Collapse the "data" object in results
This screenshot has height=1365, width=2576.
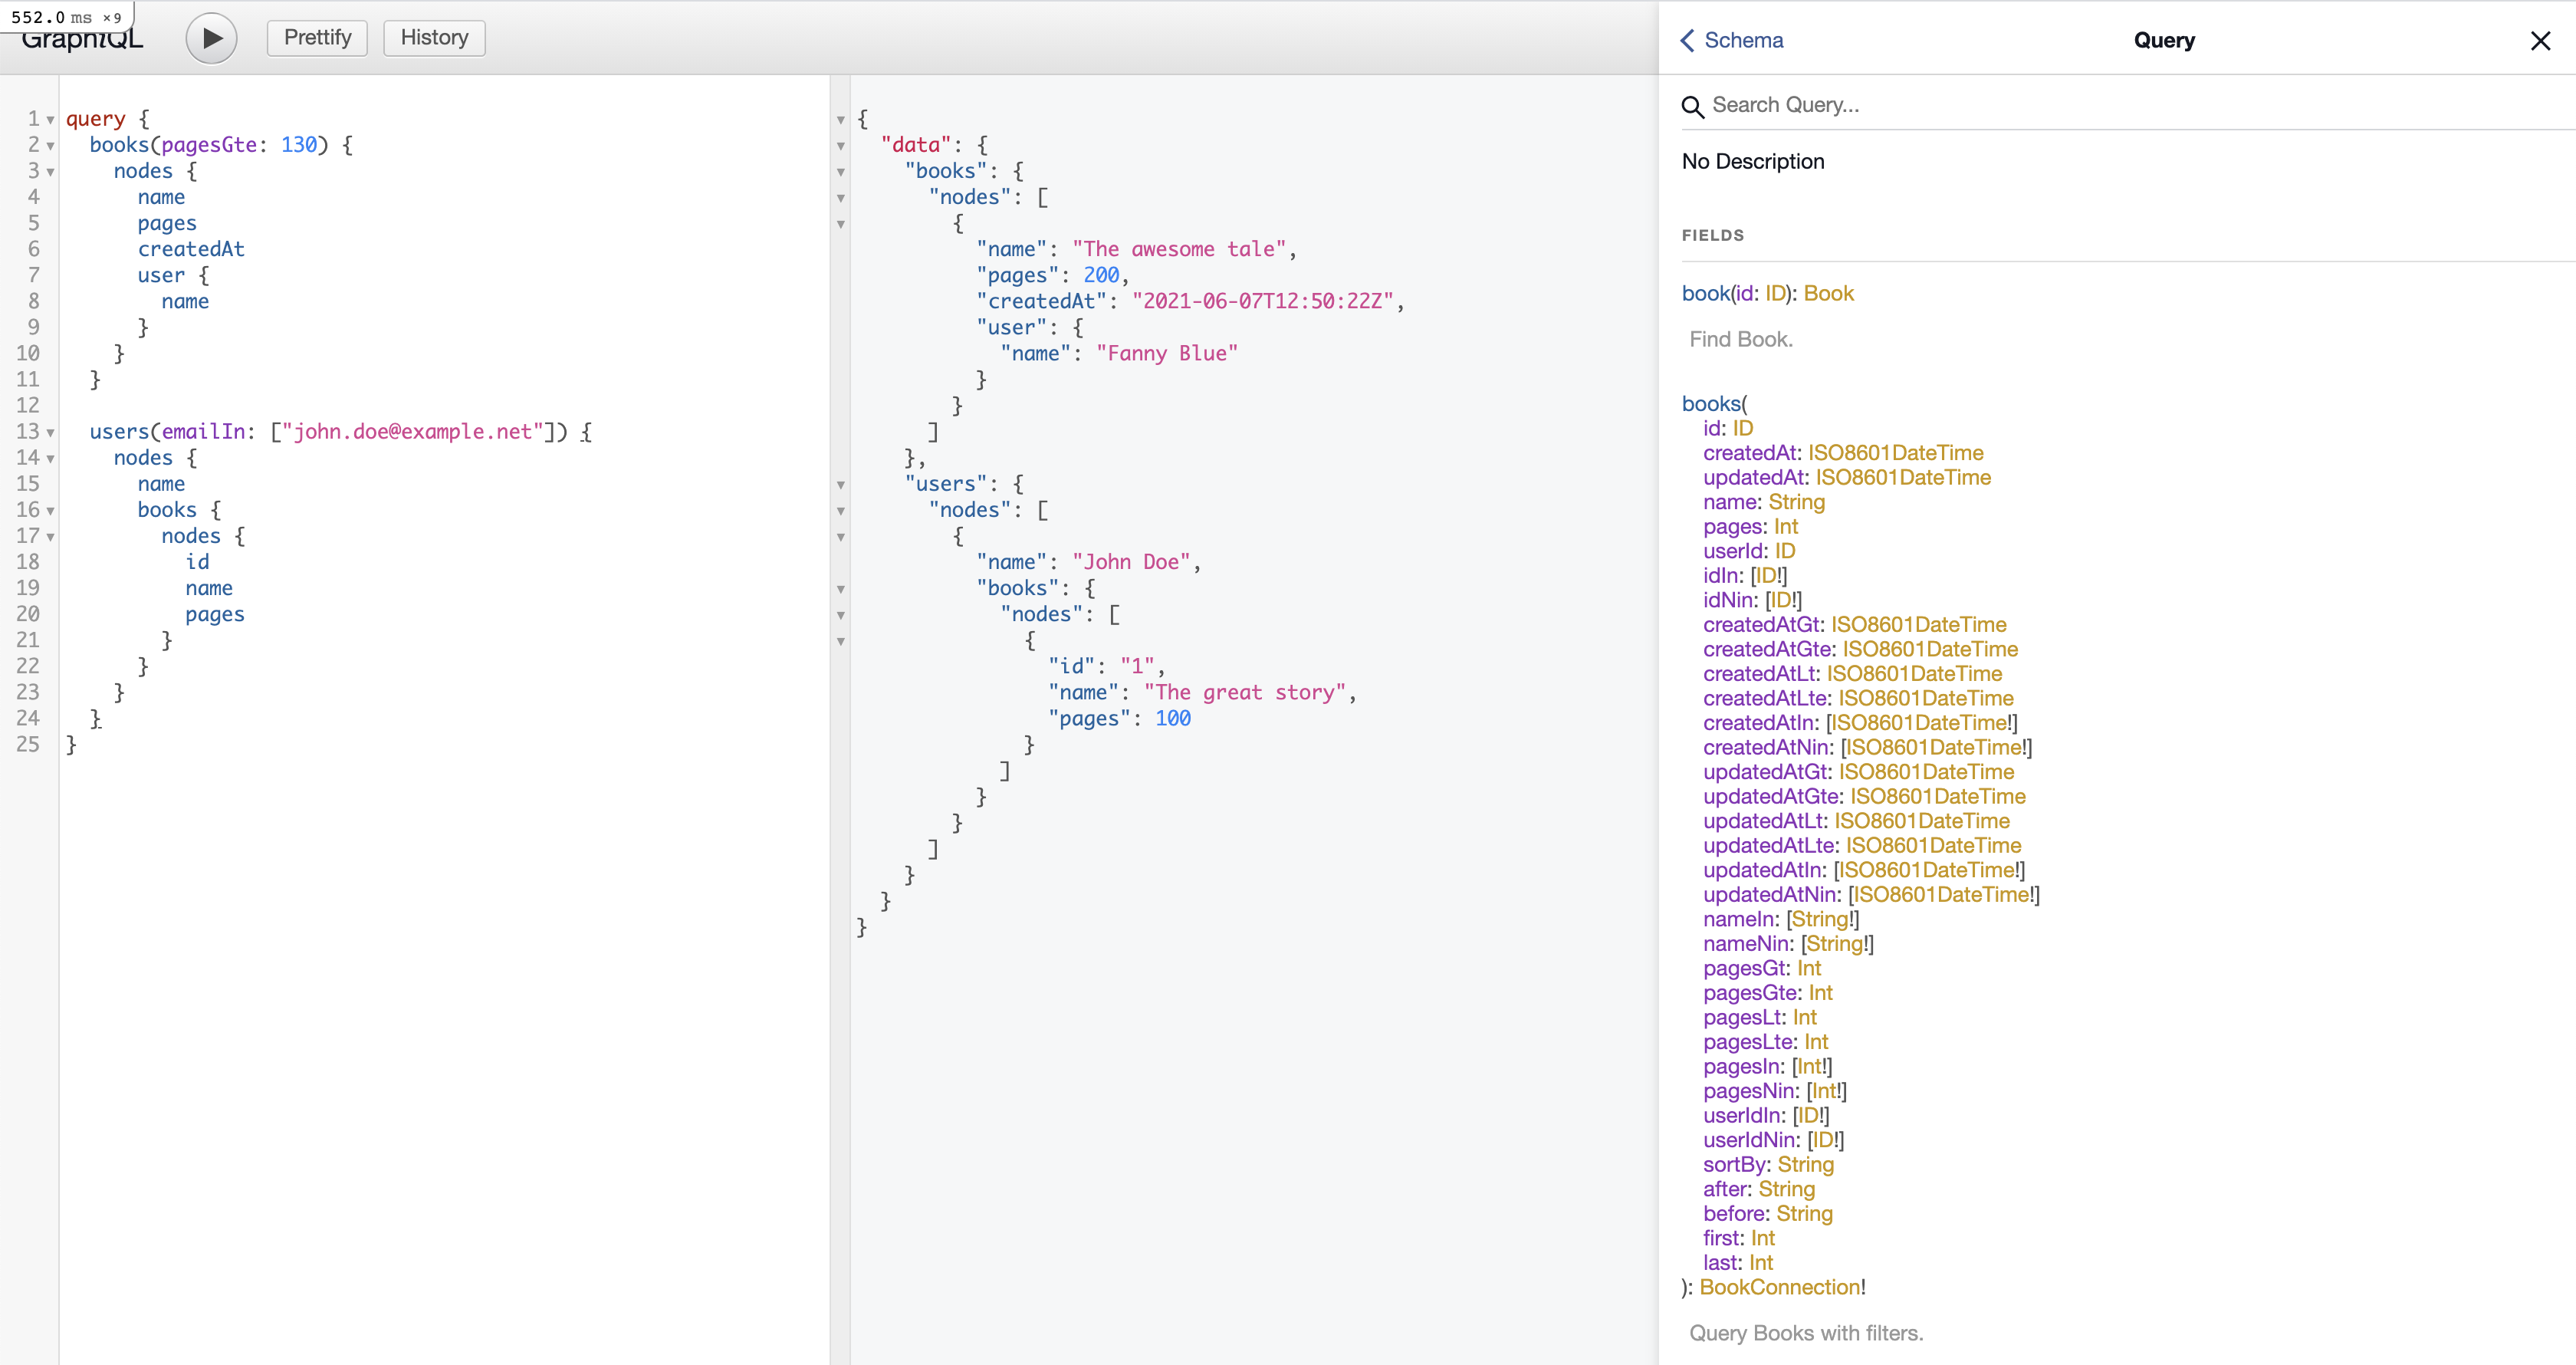(x=841, y=146)
